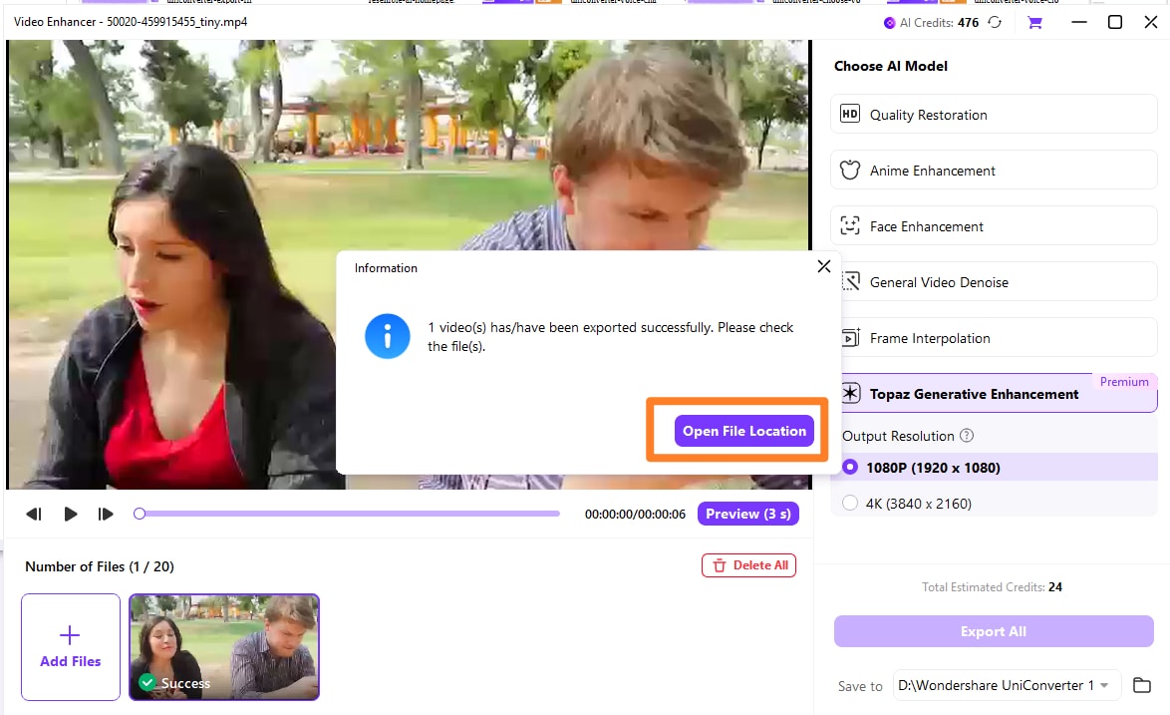Click the plus icon in Add Files
1170x715 pixels.
click(x=70, y=635)
